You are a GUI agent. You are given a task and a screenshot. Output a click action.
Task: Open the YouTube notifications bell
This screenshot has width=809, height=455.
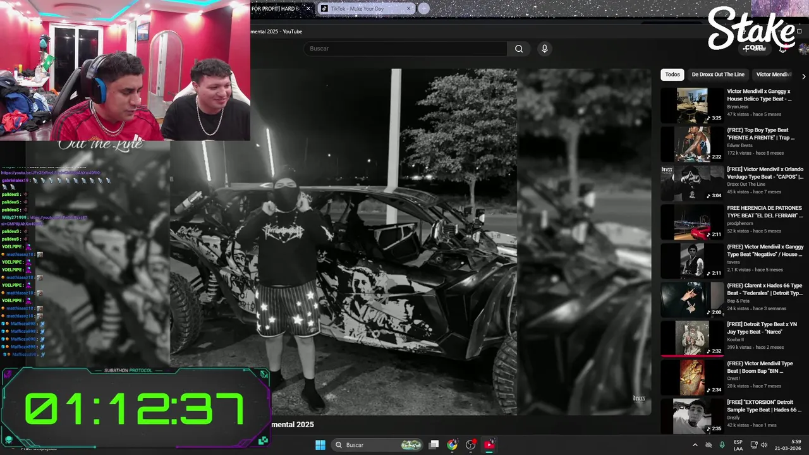(x=782, y=49)
